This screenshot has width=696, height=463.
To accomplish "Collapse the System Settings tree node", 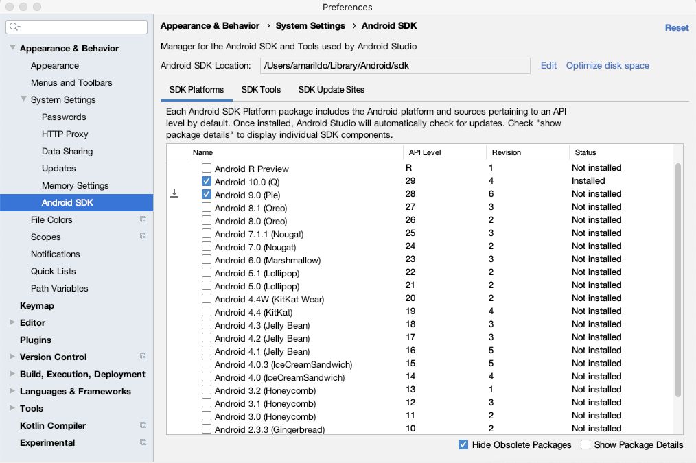I will (x=23, y=99).
